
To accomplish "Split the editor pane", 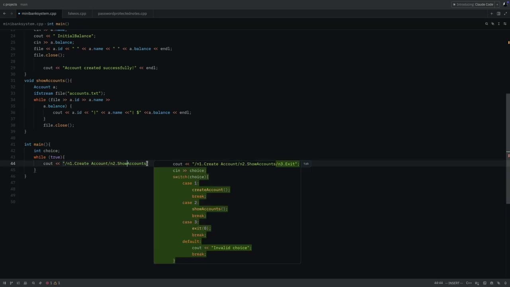I will click(498, 14).
